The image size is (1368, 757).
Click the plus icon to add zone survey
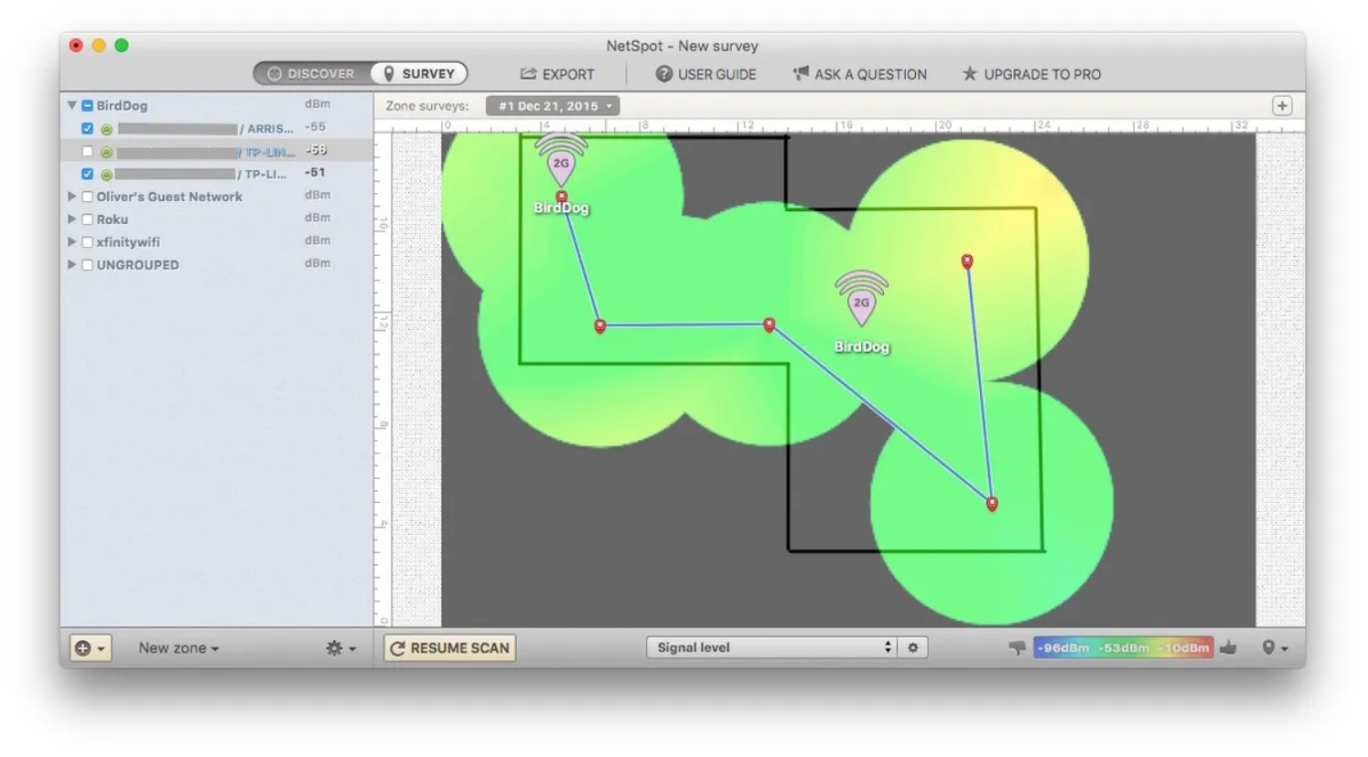click(x=1282, y=106)
